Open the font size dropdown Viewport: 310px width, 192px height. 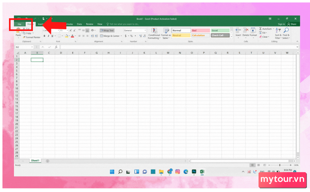[x=67, y=31]
